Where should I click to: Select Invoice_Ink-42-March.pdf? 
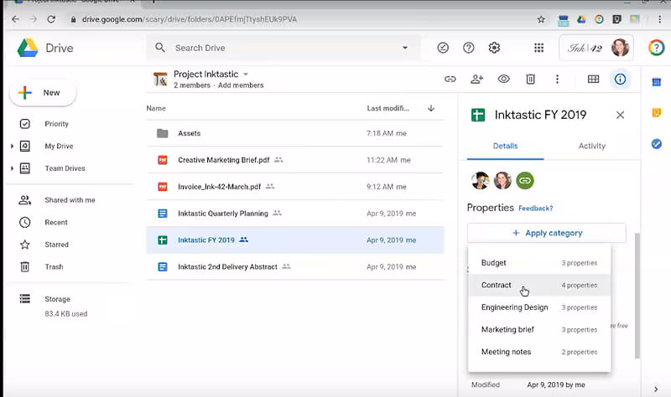point(295,187)
